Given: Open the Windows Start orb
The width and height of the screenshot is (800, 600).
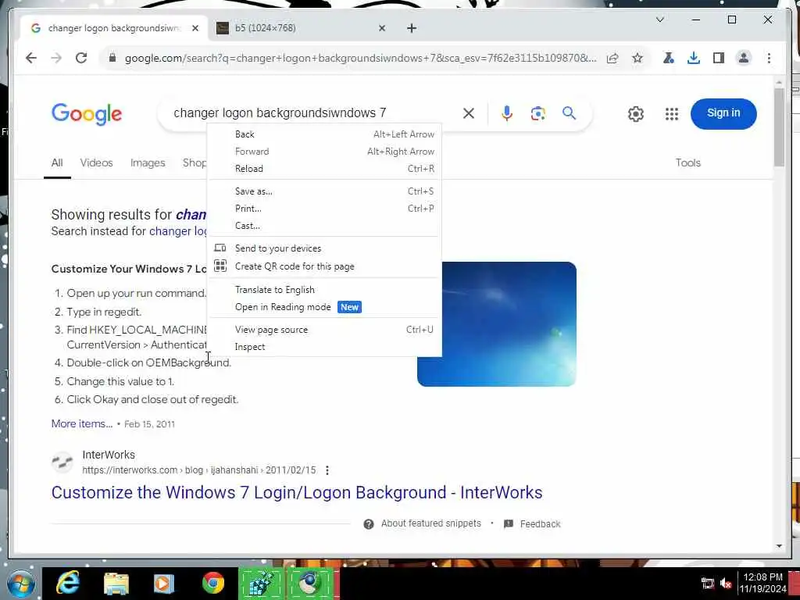Looking at the screenshot, I should [x=21, y=584].
